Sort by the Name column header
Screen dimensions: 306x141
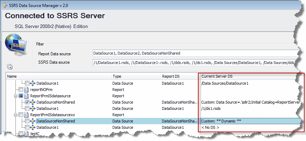(x=59, y=76)
